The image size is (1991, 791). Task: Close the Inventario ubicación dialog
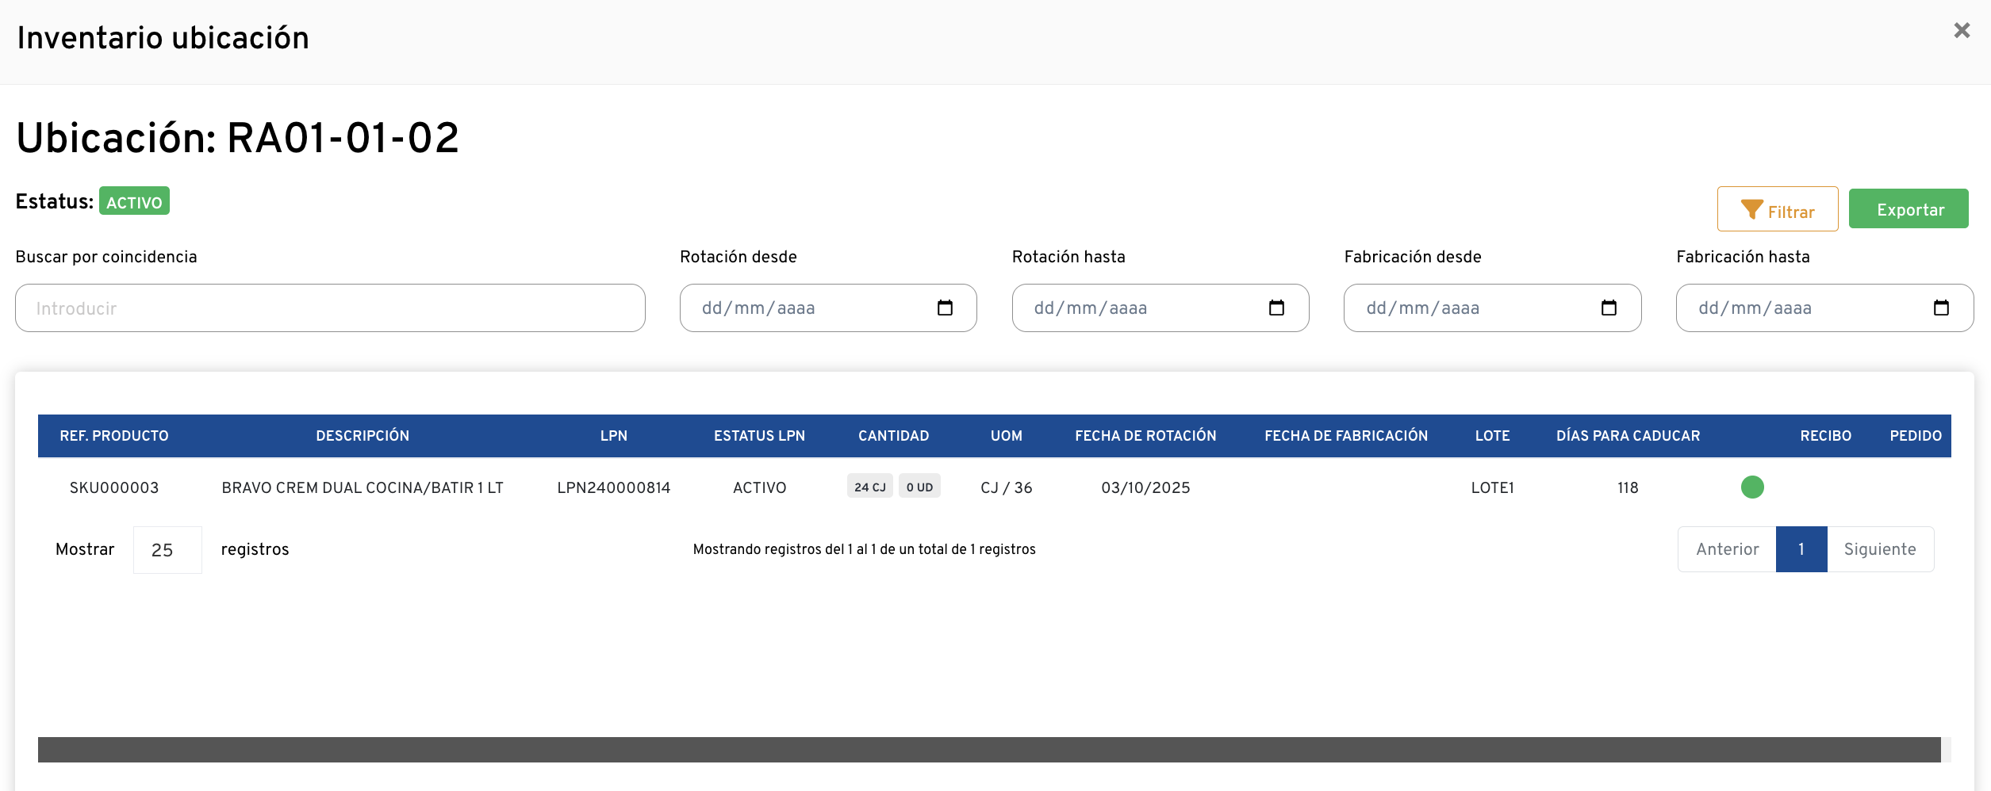click(1961, 30)
